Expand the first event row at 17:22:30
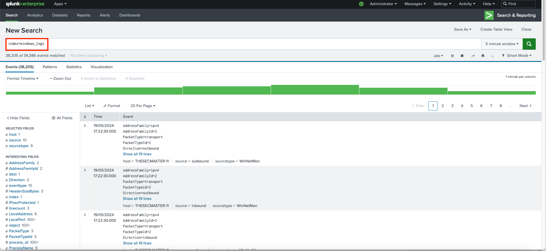Screen dimensions: 546x251 click(85, 125)
